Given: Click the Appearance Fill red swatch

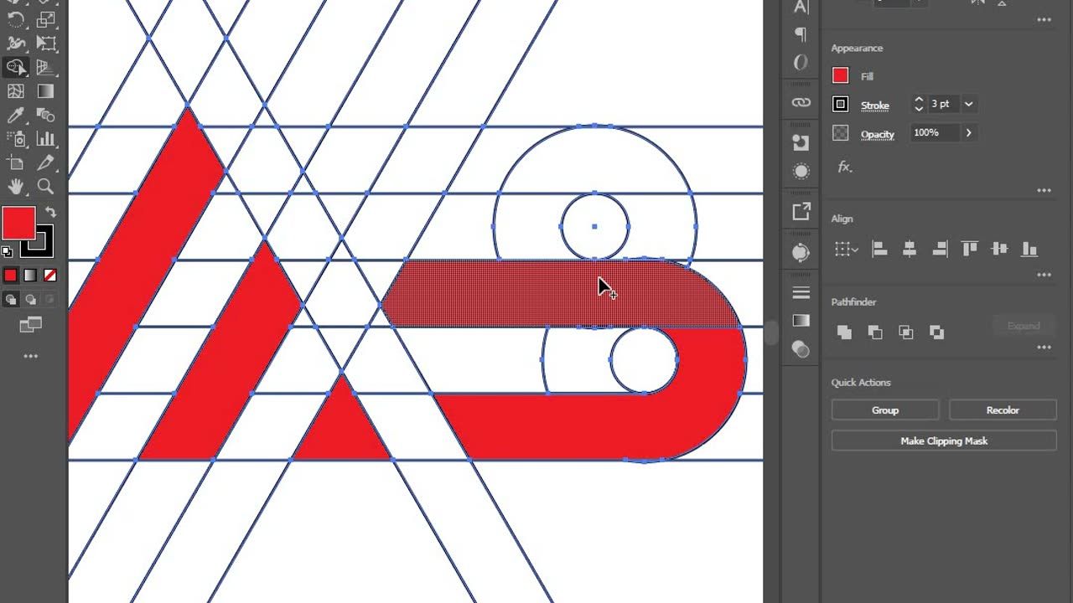Looking at the screenshot, I should (840, 75).
